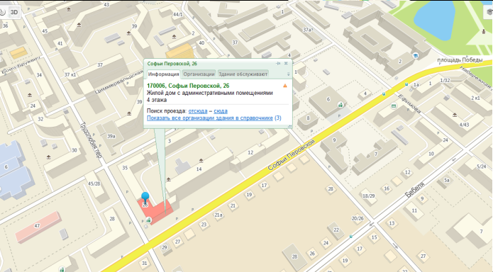
Task: Click the bus stop icon near building 1а
Action: [x=406, y=84]
